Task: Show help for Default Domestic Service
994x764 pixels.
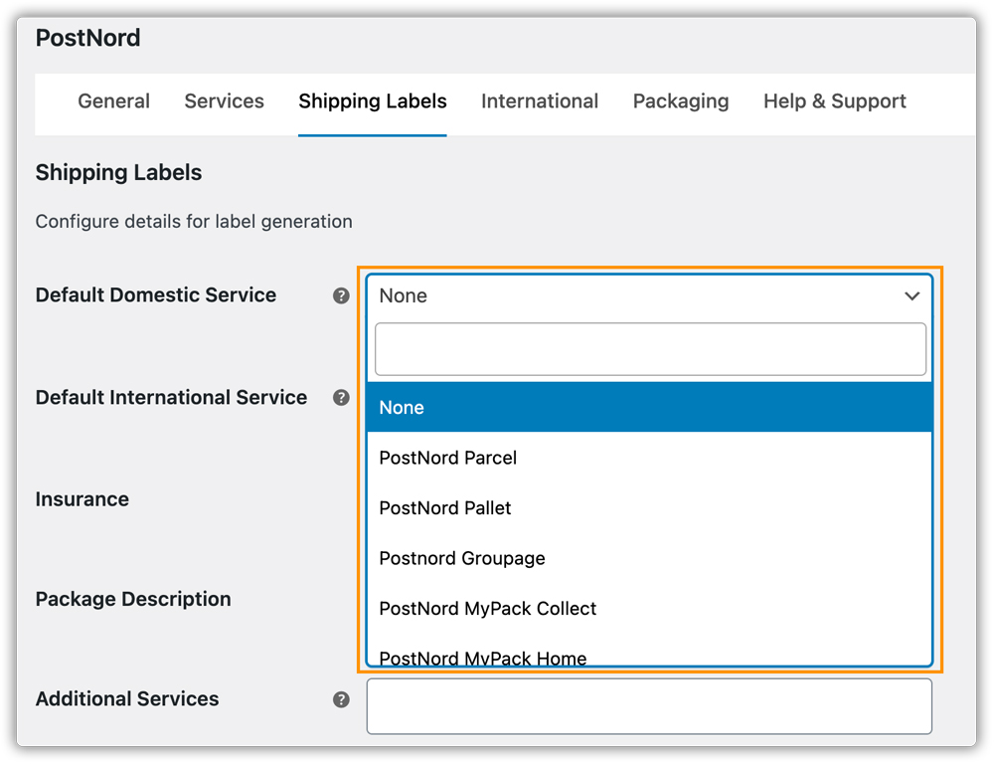Action: click(341, 295)
